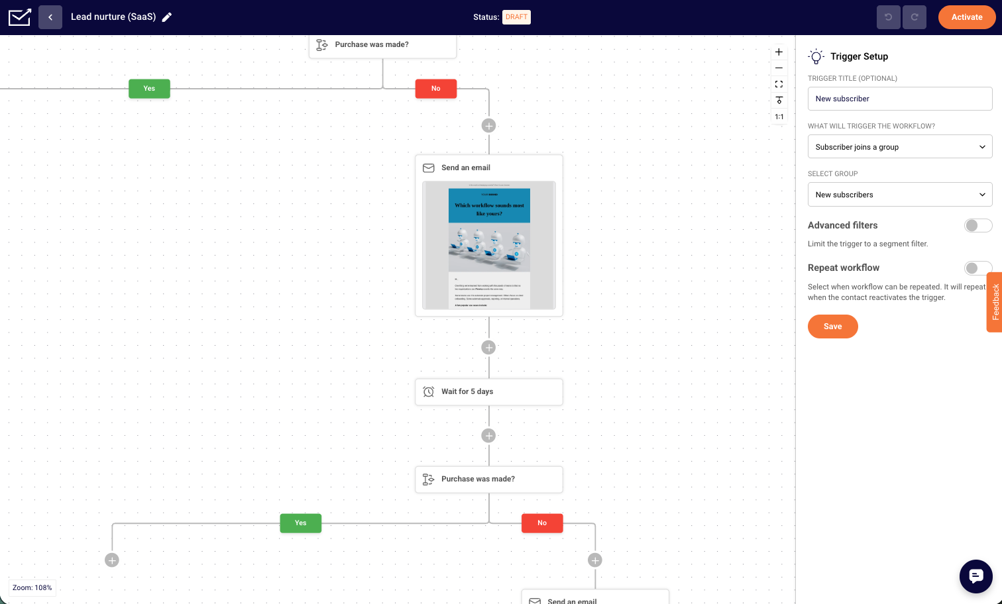This screenshot has height=604, width=1002.
Task: Redo the last undone change
Action: 915,17
